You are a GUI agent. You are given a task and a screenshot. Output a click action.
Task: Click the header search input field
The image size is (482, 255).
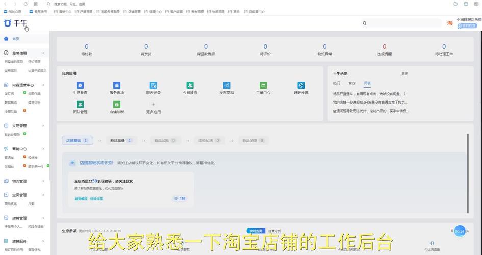pyautogui.click(x=401, y=23)
